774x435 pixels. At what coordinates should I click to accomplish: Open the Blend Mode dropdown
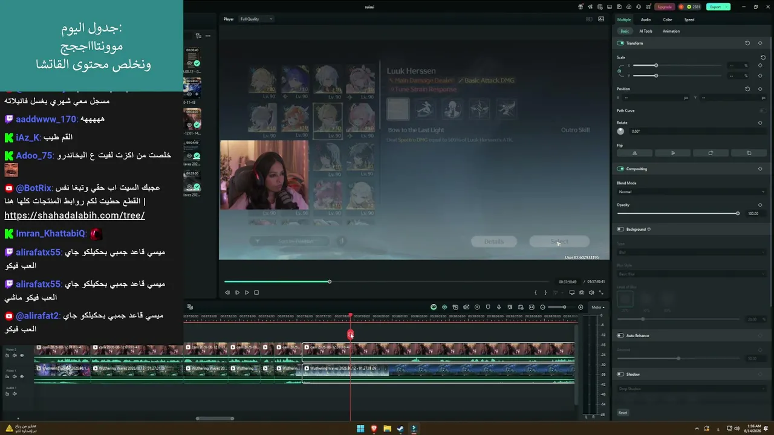click(691, 192)
